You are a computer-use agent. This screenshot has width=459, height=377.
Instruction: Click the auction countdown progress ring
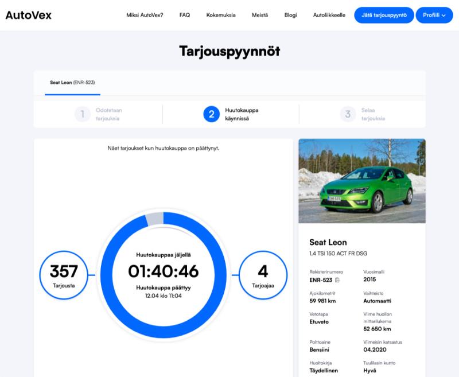click(x=164, y=219)
